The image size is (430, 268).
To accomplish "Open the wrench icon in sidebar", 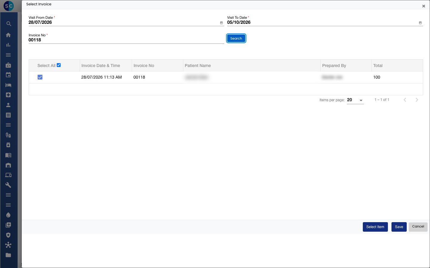I will pyautogui.click(x=8, y=185).
